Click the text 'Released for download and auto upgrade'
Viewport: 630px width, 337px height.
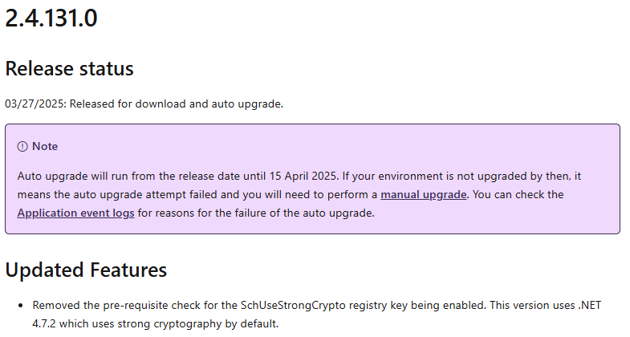tap(176, 104)
